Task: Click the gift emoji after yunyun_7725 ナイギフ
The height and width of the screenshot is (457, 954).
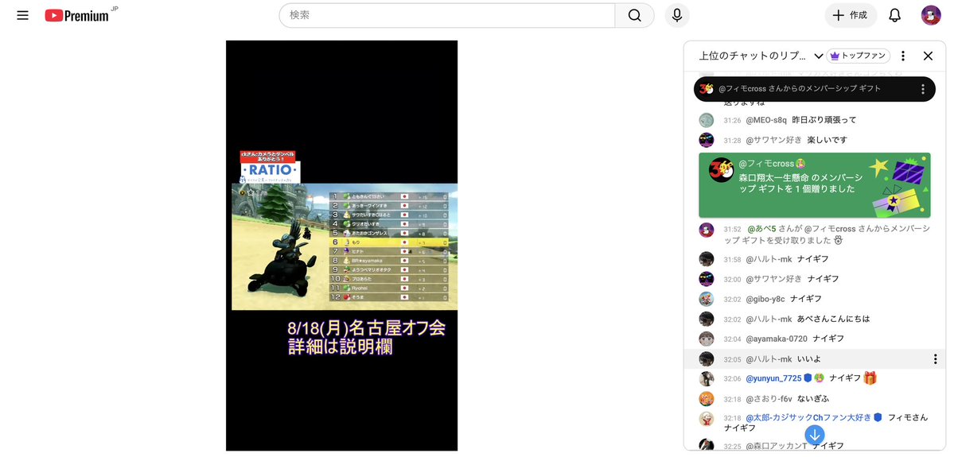Action: coord(870,378)
